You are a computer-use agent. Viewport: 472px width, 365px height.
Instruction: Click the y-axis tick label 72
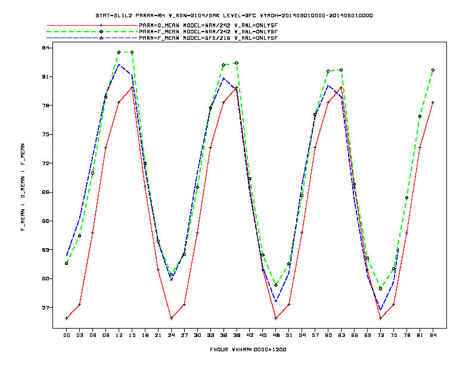click(45, 163)
